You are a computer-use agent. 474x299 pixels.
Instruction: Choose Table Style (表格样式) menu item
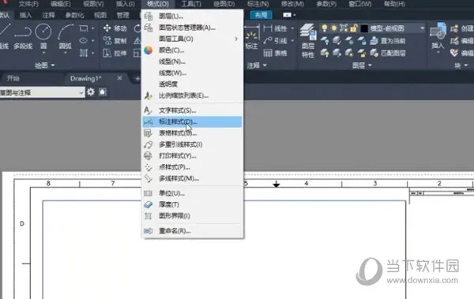coord(192,133)
